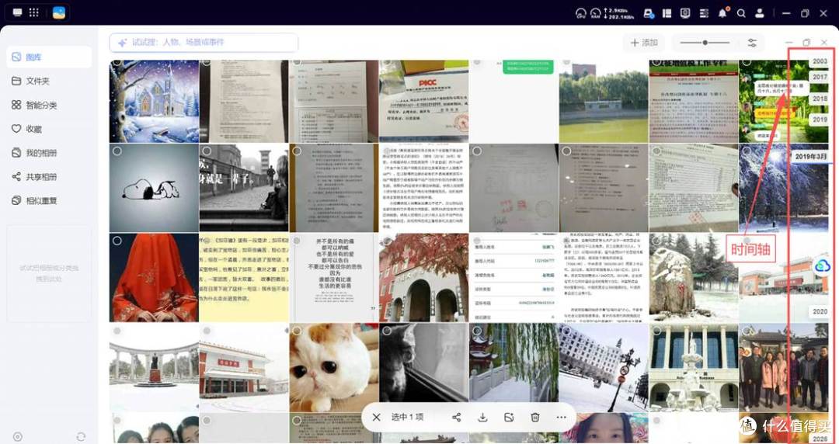Jump to 2019 on the timeline
This screenshot has width=839, height=444.
coord(820,120)
